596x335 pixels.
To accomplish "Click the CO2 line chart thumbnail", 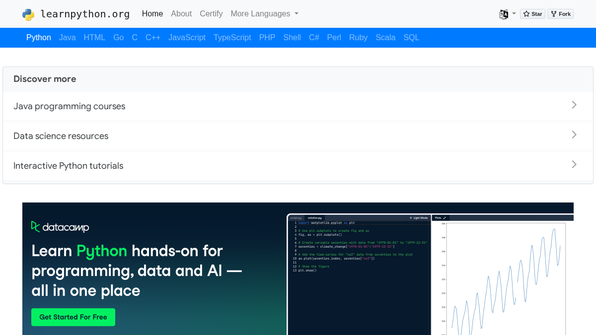I will [x=506, y=279].
